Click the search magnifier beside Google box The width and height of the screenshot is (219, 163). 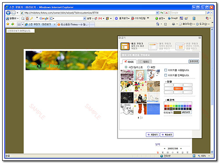(208, 13)
